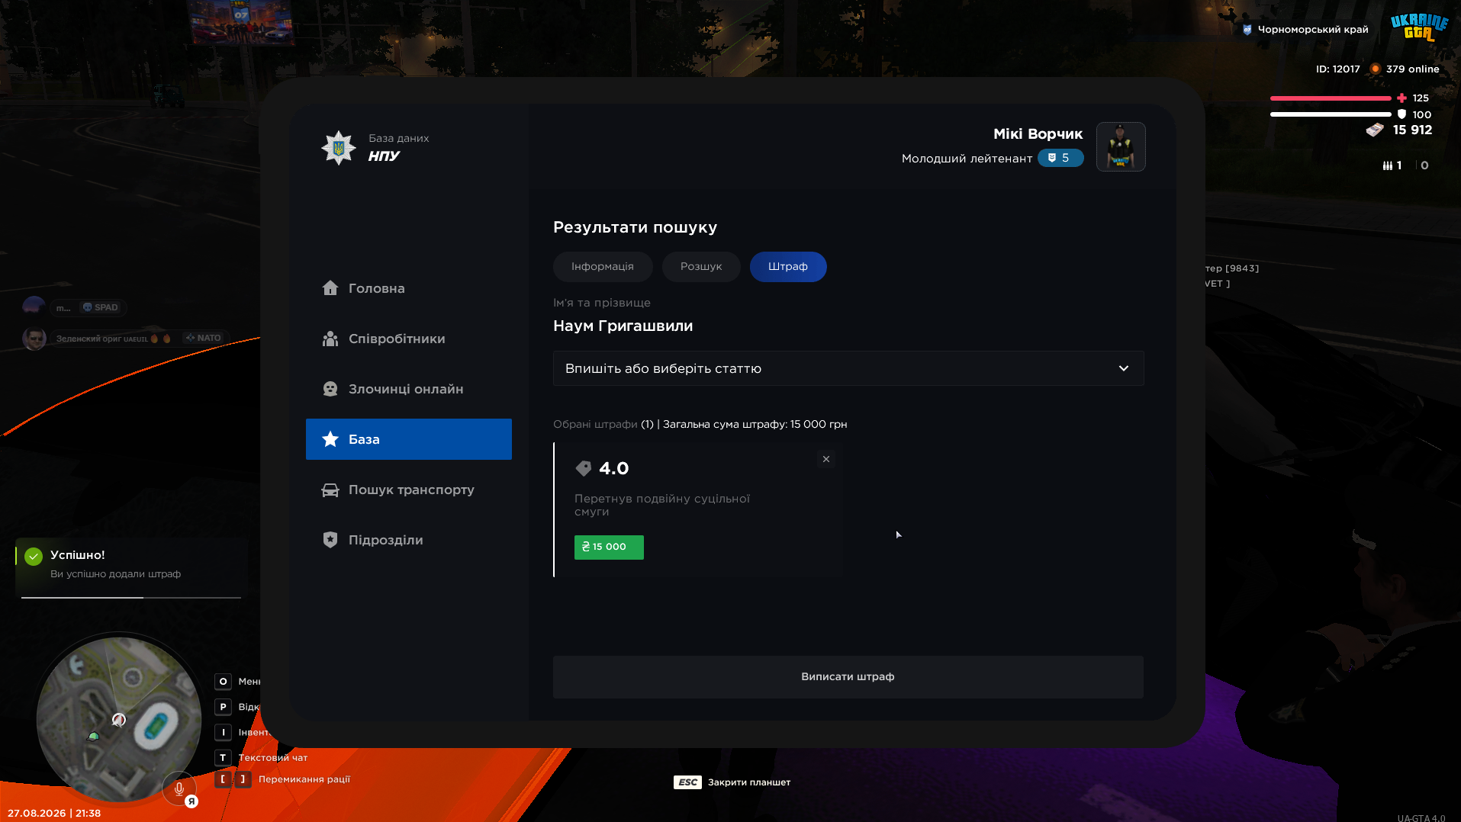
Task: Expand the article dropdown chevron
Action: point(1123,368)
